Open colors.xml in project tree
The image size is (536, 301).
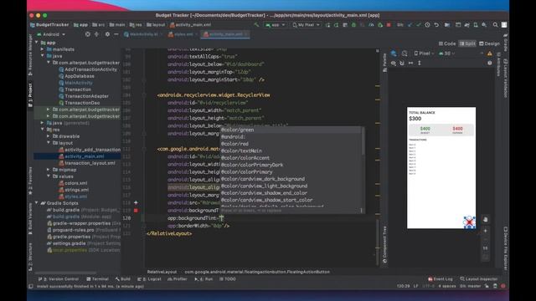point(76,183)
